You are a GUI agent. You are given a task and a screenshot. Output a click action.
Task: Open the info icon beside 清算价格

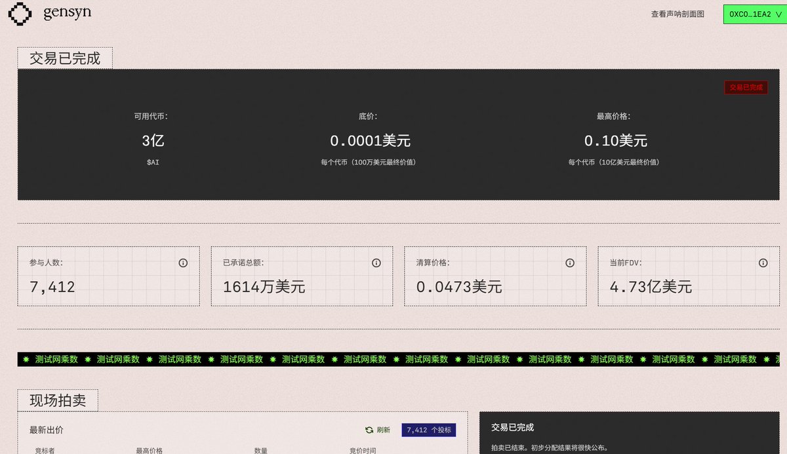point(570,263)
